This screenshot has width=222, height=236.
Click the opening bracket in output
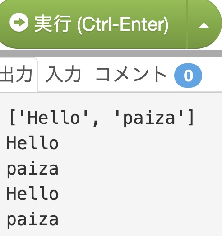click(x=12, y=118)
